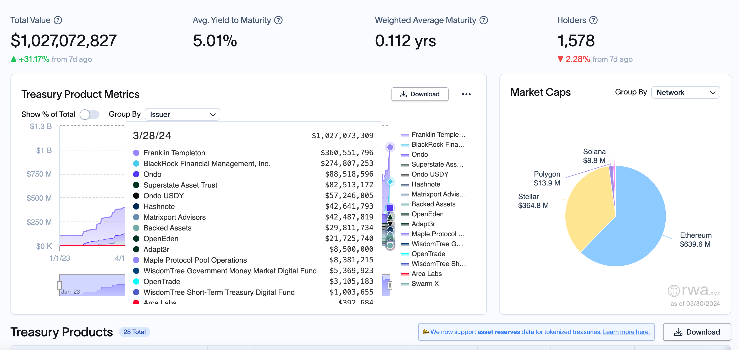The height and width of the screenshot is (350, 739).
Task: Toggle Arca Labs legend entry
Action: (x=426, y=274)
